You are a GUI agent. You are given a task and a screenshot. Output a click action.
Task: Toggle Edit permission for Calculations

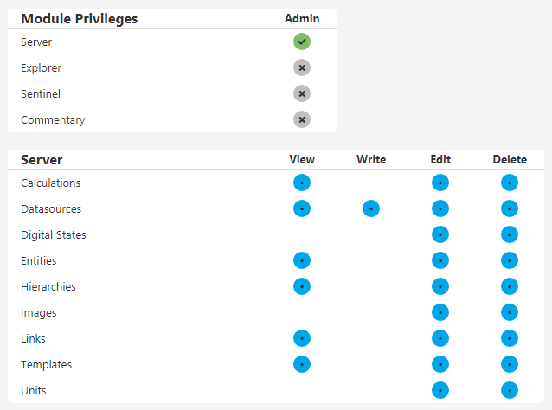(x=440, y=183)
